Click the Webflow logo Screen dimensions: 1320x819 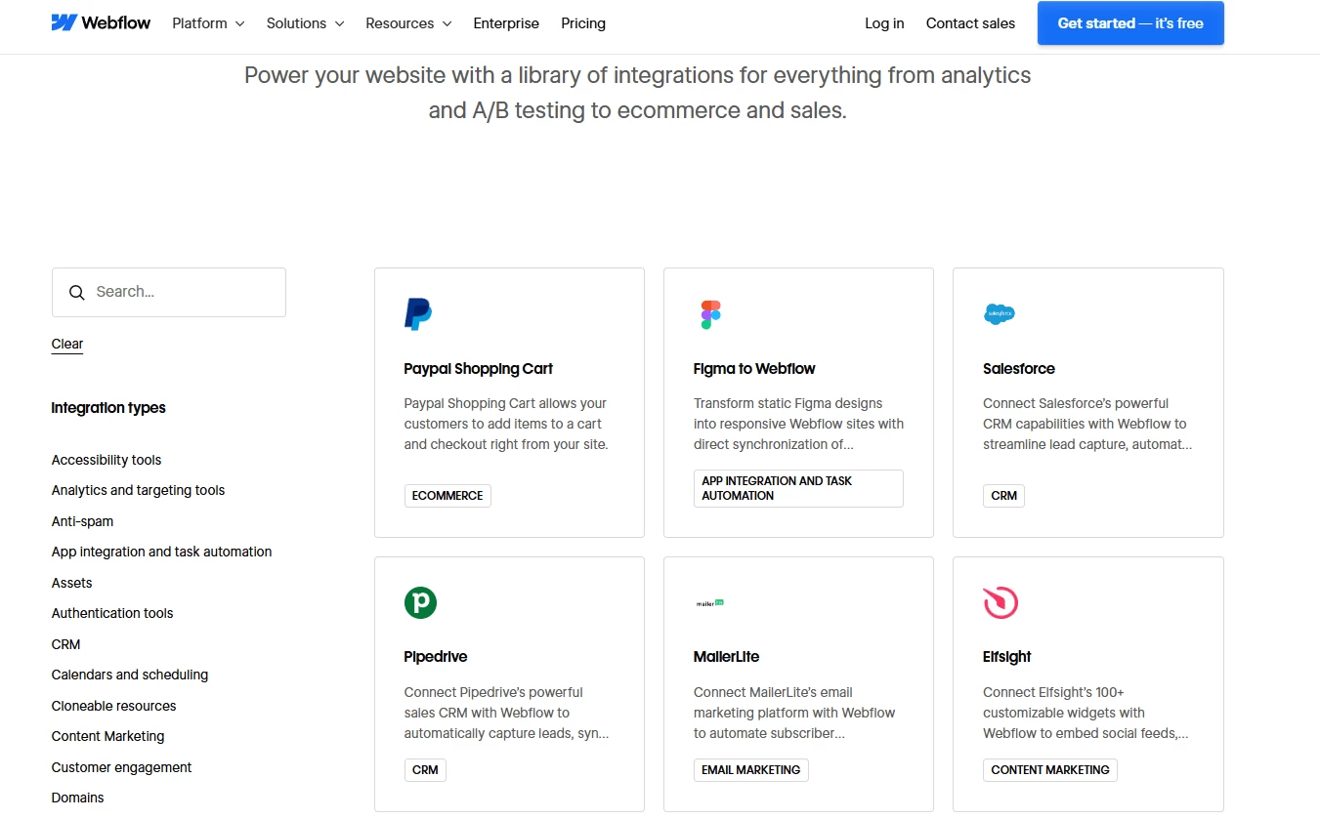(101, 22)
